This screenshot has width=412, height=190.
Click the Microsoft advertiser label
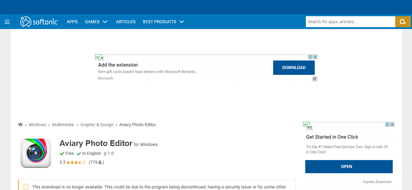point(106,78)
